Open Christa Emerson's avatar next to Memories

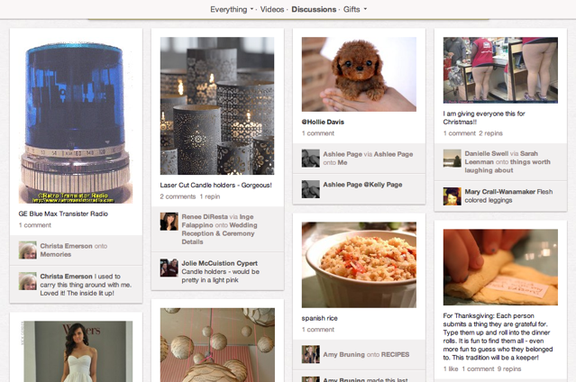(28, 250)
